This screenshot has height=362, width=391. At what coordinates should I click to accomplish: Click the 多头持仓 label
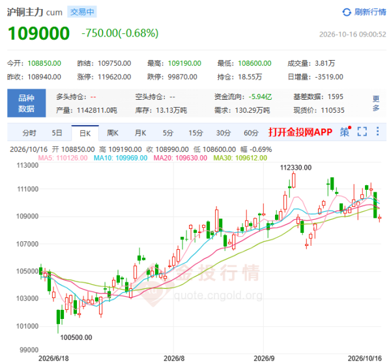coord(71,97)
